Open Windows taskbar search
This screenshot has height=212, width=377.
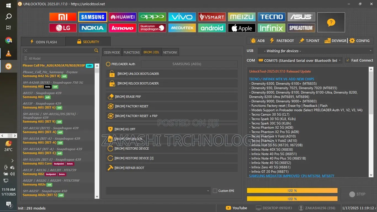(9, 17)
